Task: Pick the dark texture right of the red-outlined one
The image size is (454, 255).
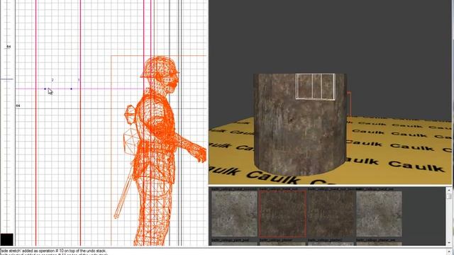Action: coord(331,214)
